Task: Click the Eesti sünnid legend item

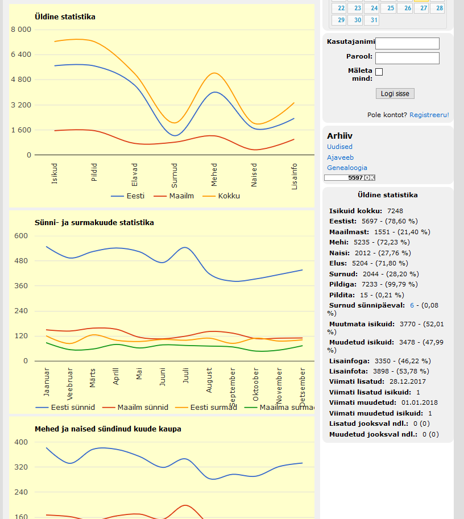Action: (65, 408)
